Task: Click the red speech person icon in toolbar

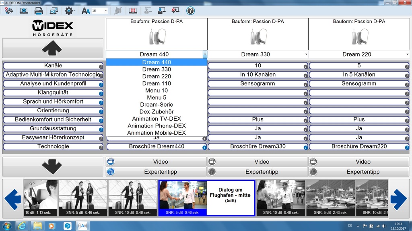Action: pos(175,11)
